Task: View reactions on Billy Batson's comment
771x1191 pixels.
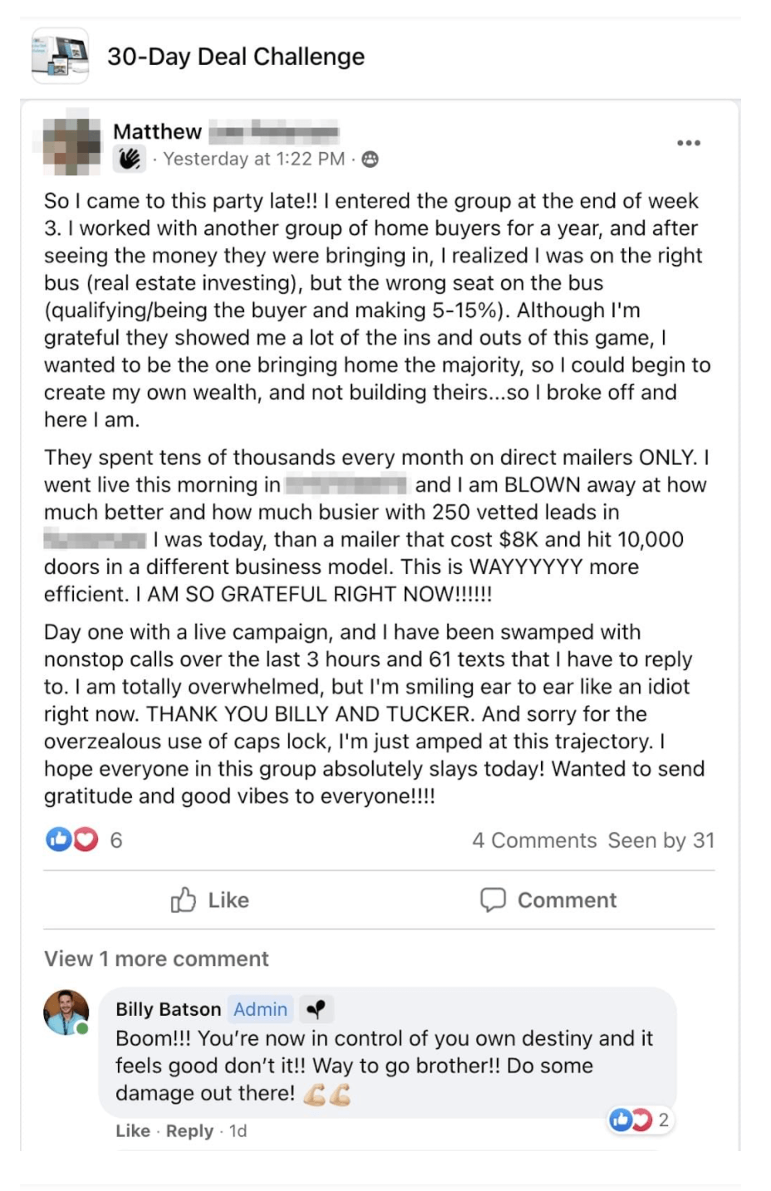Action: (639, 1120)
